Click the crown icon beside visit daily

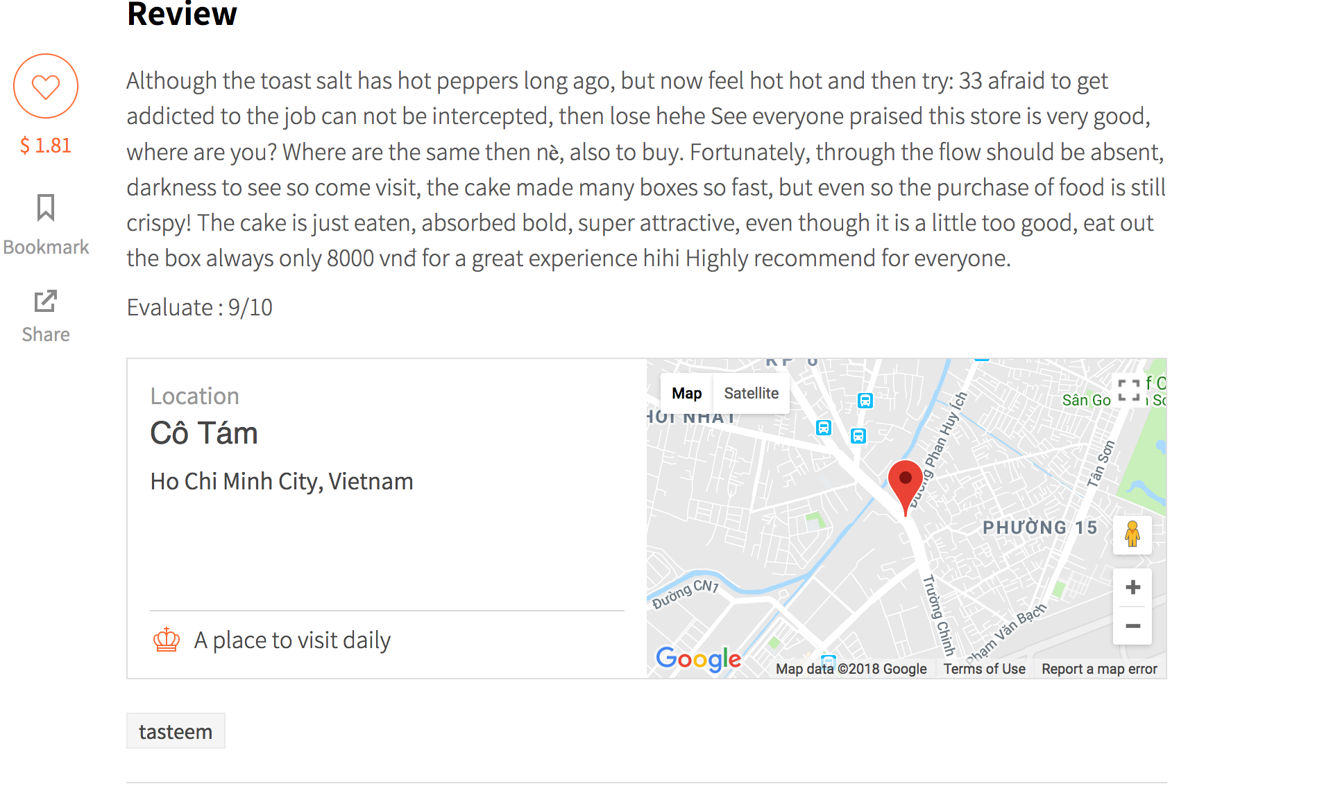pyautogui.click(x=167, y=640)
